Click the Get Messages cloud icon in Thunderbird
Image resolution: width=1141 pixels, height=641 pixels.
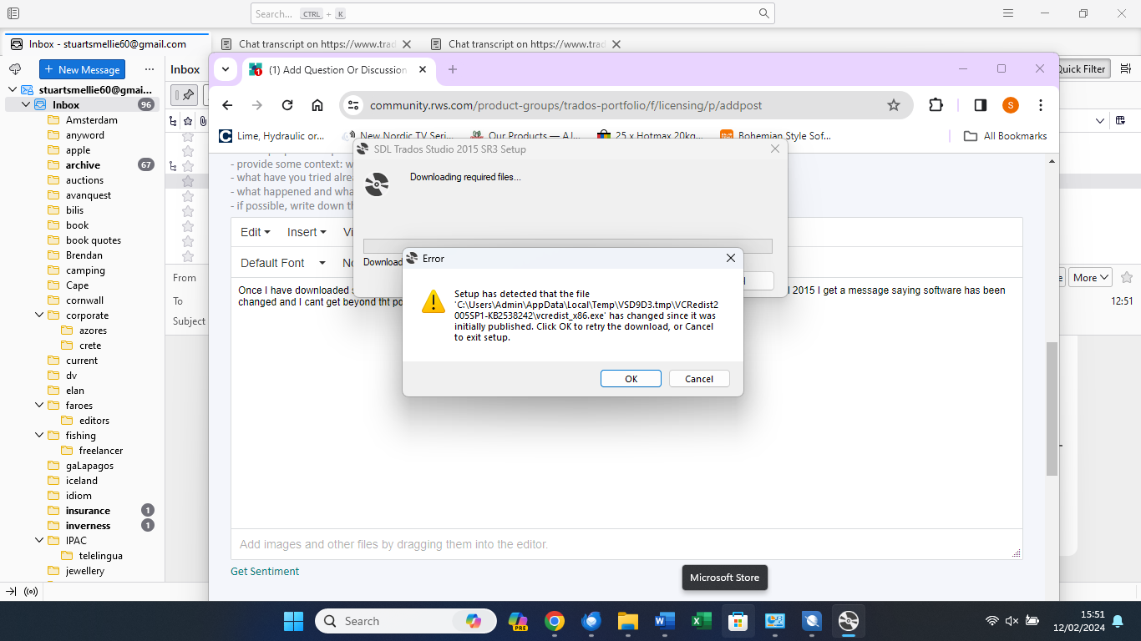pyautogui.click(x=14, y=69)
